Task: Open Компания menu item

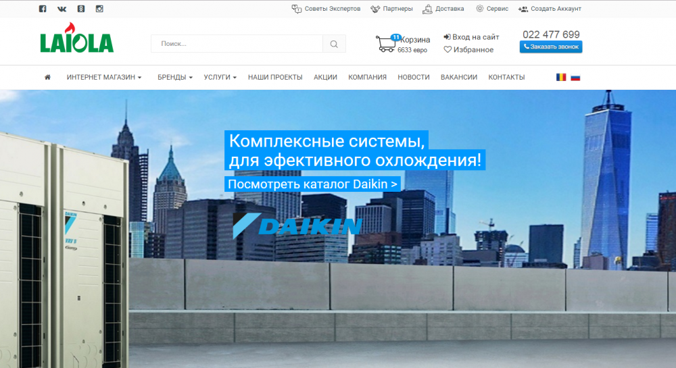Action: 367,77
